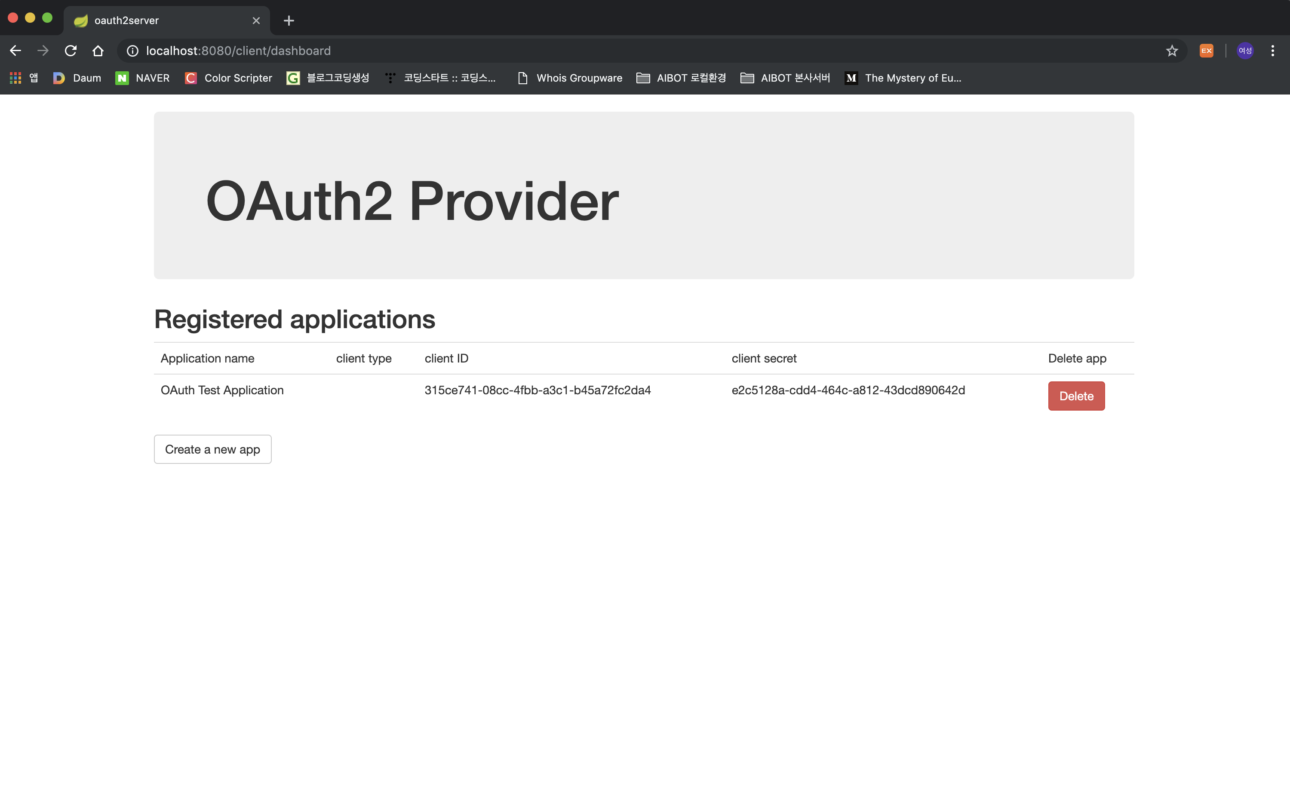Open the Chrome three-dot menu
The height and width of the screenshot is (792, 1290).
coord(1273,50)
